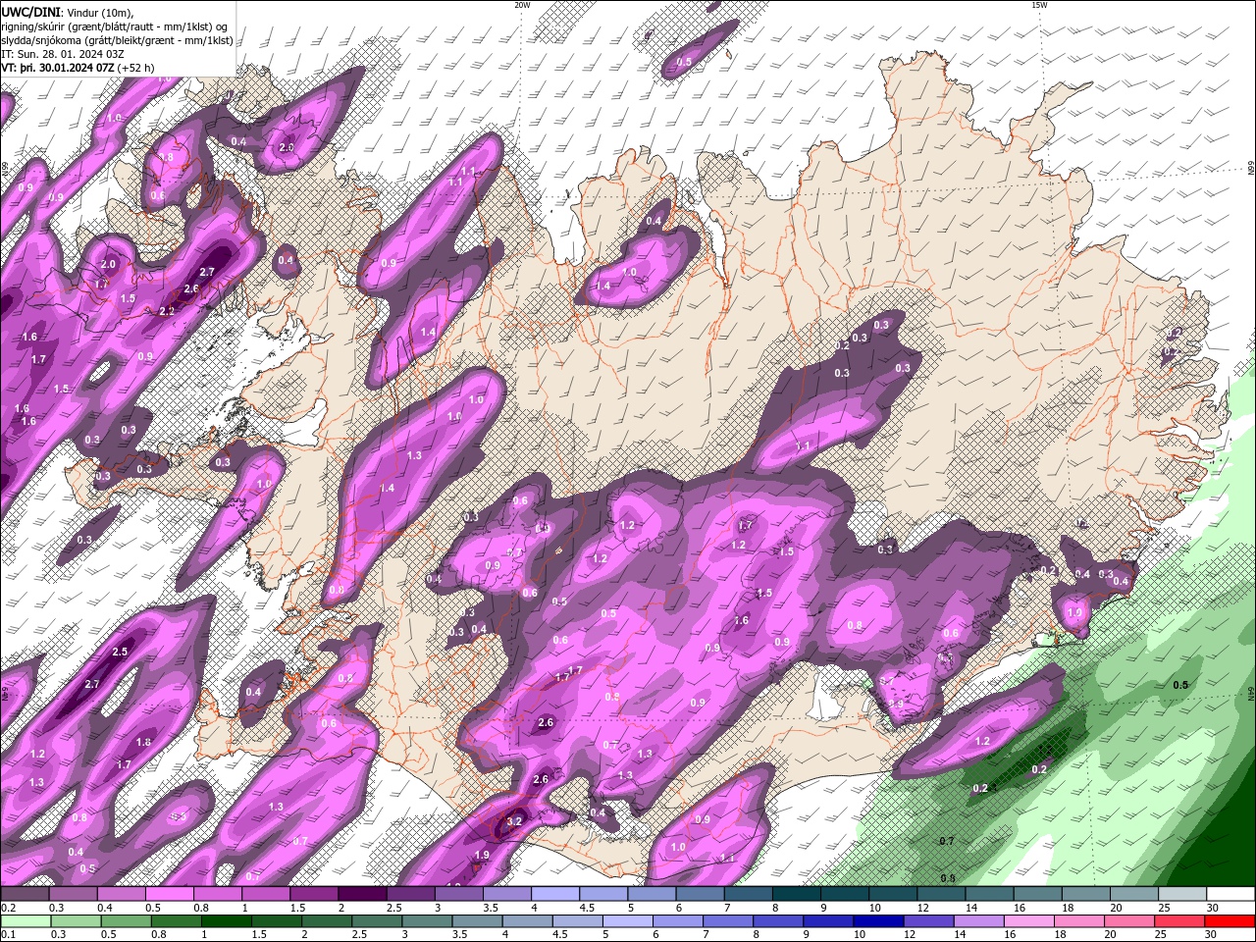Click the 3.2 value on the map
This screenshot has width=1256, height=942.
pos(514,822)
